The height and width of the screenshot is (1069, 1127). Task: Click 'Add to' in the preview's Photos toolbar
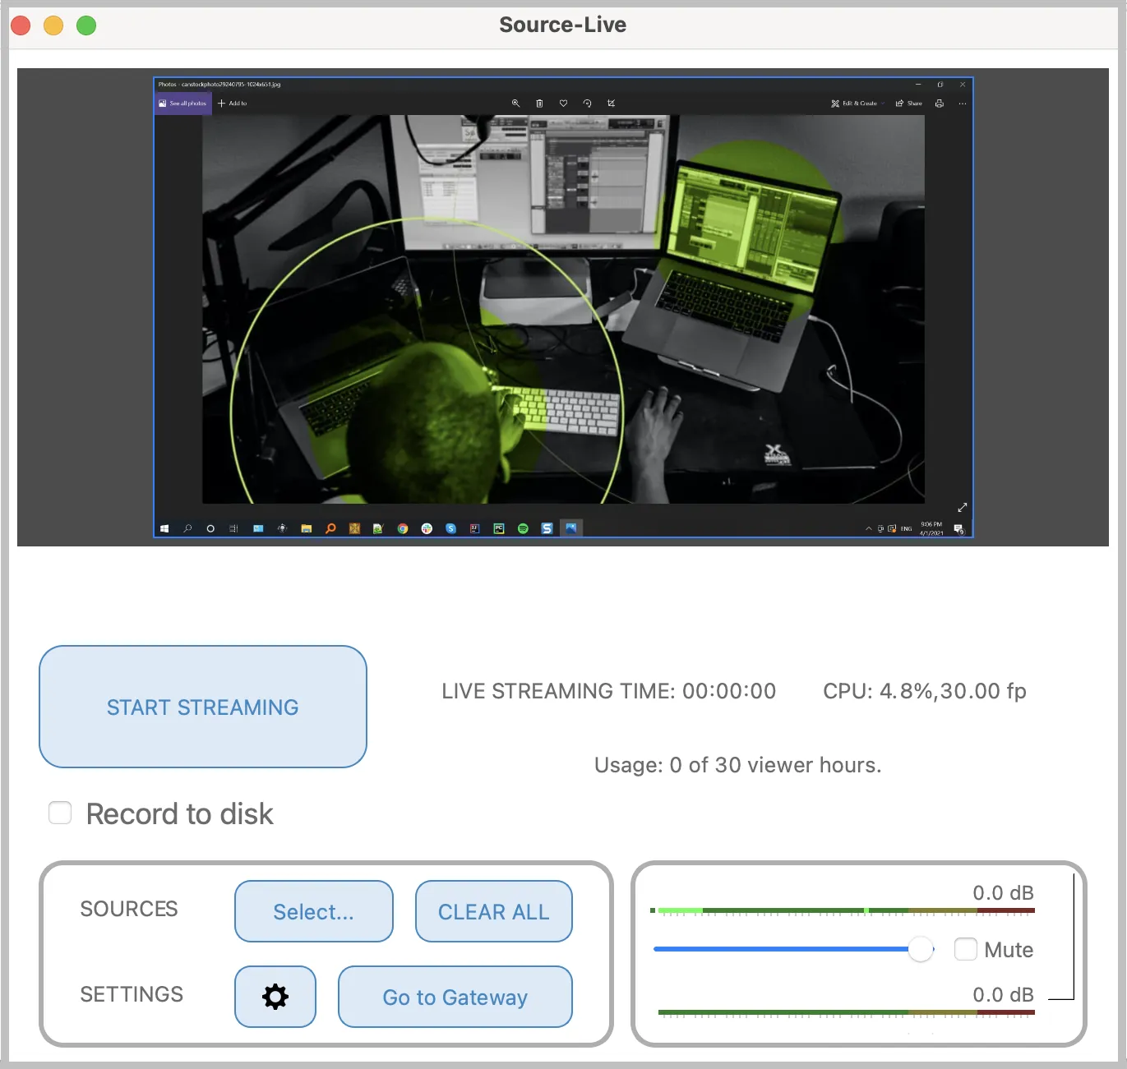point(233,104)
